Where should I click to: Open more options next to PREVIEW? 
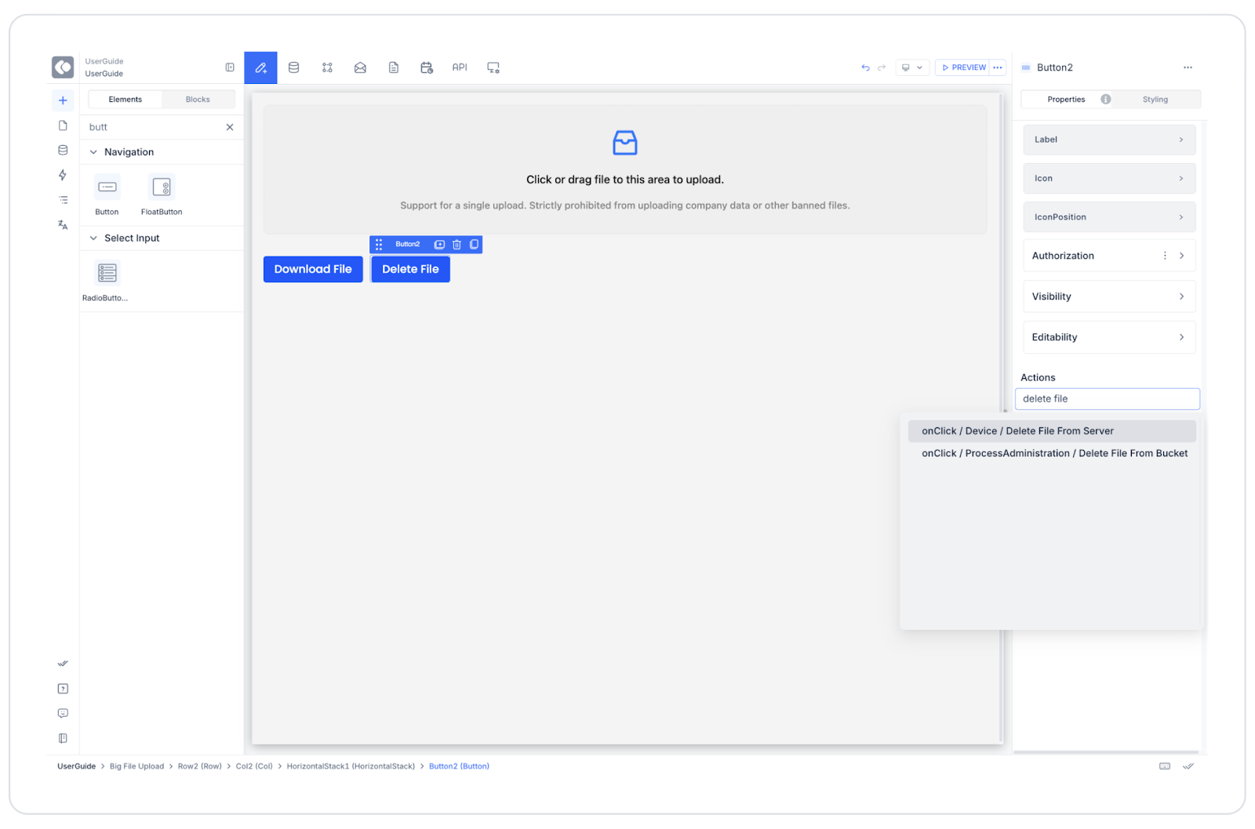[x=998, y=67]
